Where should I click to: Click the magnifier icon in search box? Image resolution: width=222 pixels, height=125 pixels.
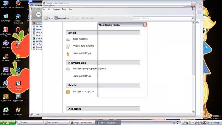(193, 18)
